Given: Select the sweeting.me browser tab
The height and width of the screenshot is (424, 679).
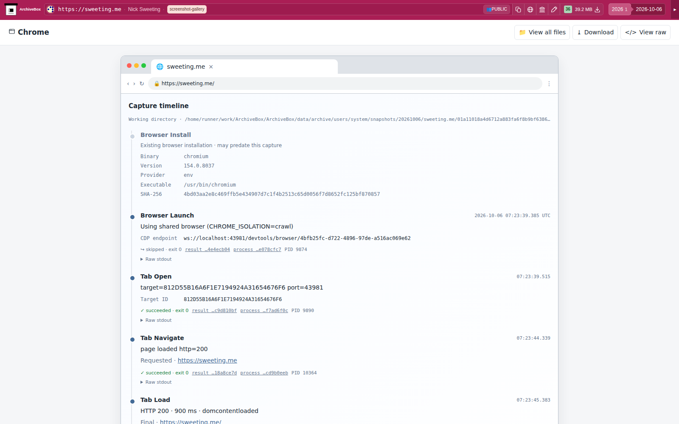Looking at the screenshot, I should (x=244, y=67).
